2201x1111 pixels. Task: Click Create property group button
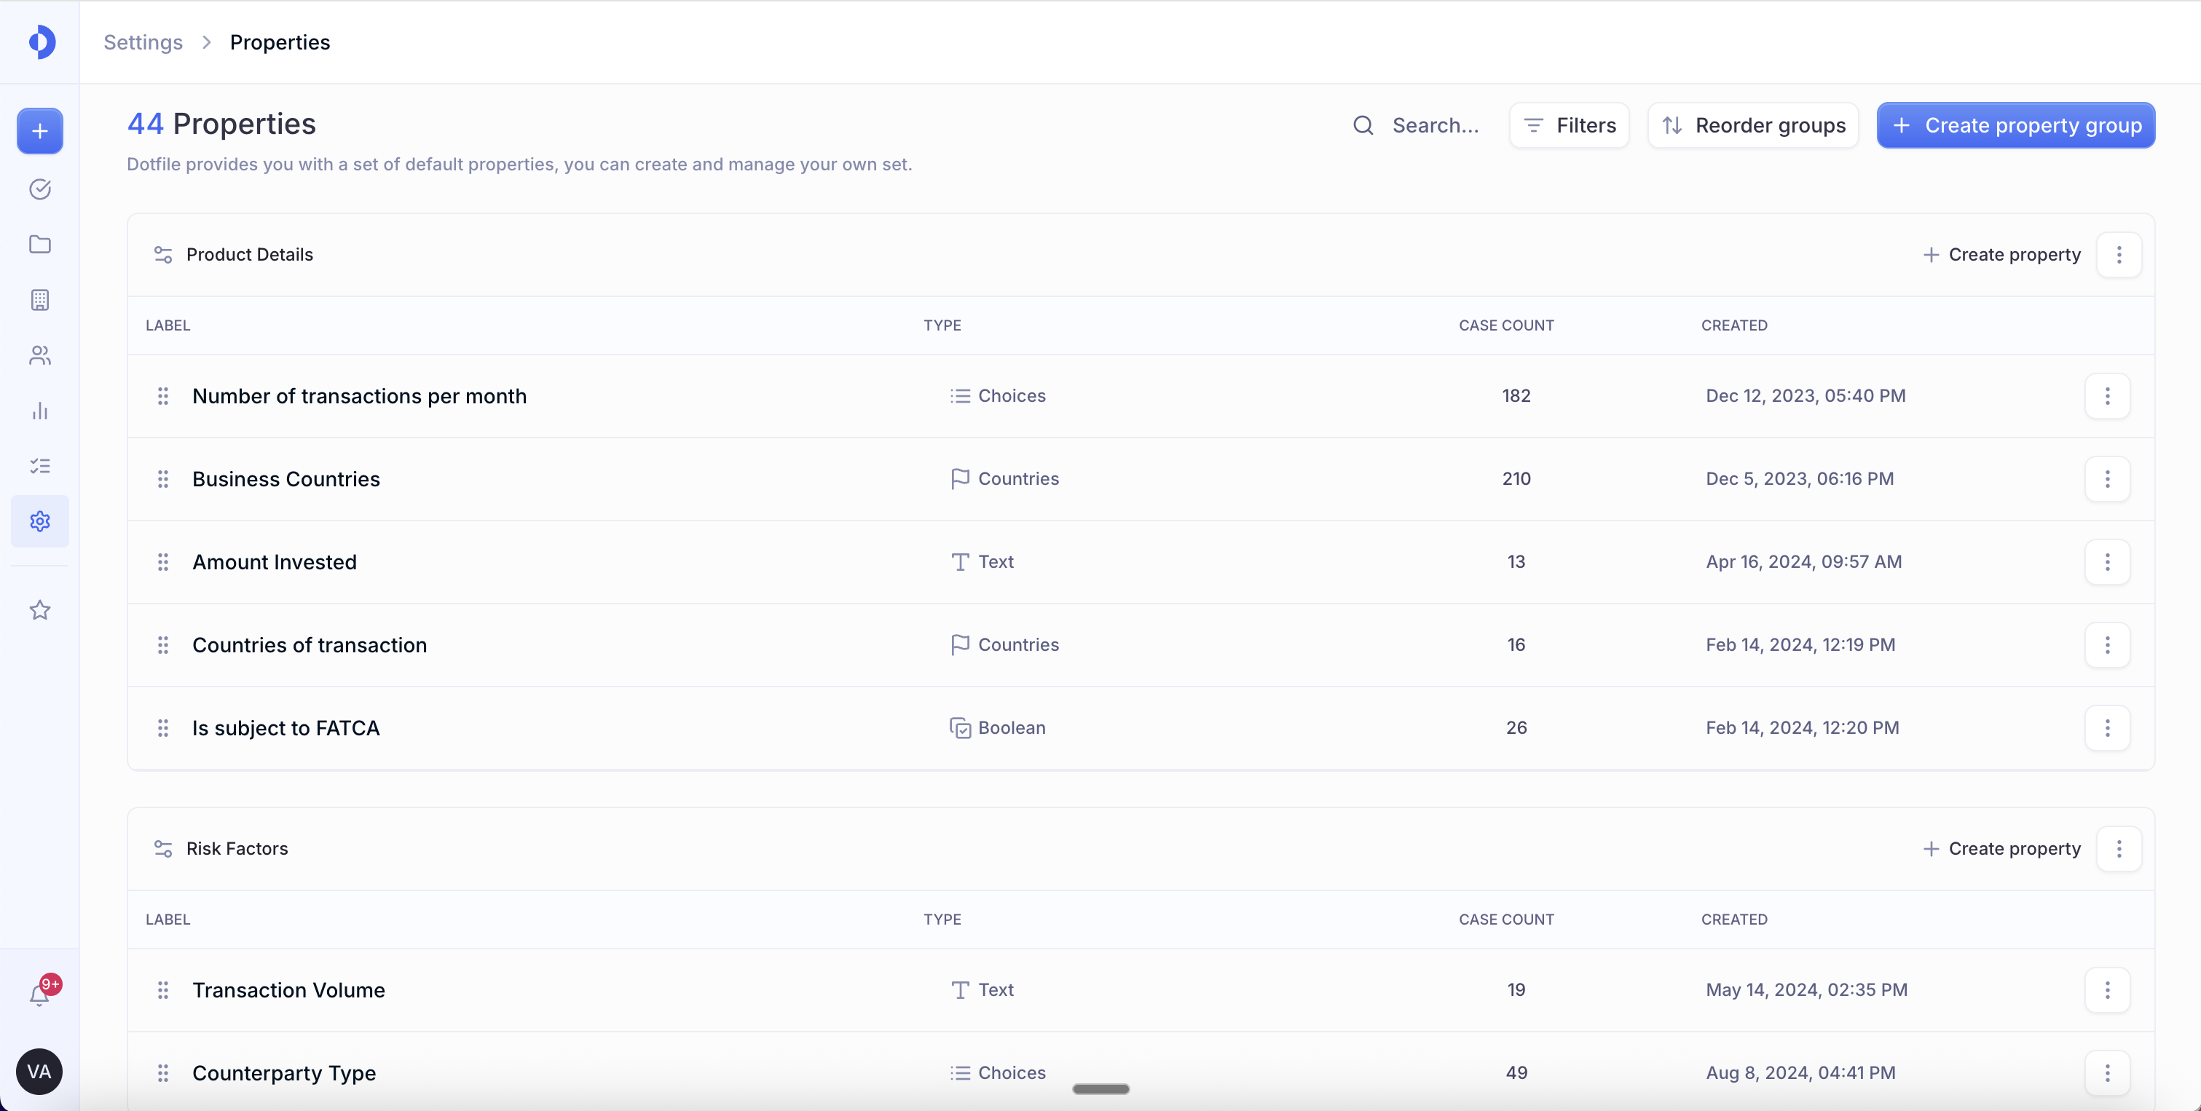tap(2015, 125)
